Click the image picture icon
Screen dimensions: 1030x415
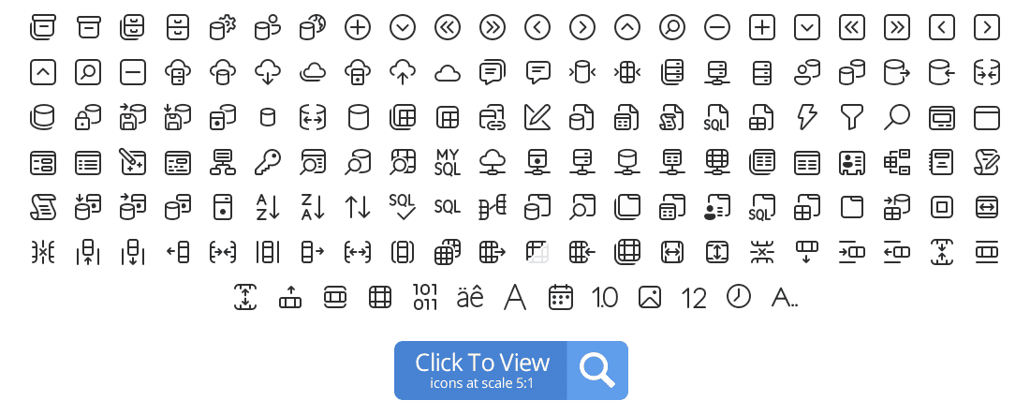pos(650,297)
